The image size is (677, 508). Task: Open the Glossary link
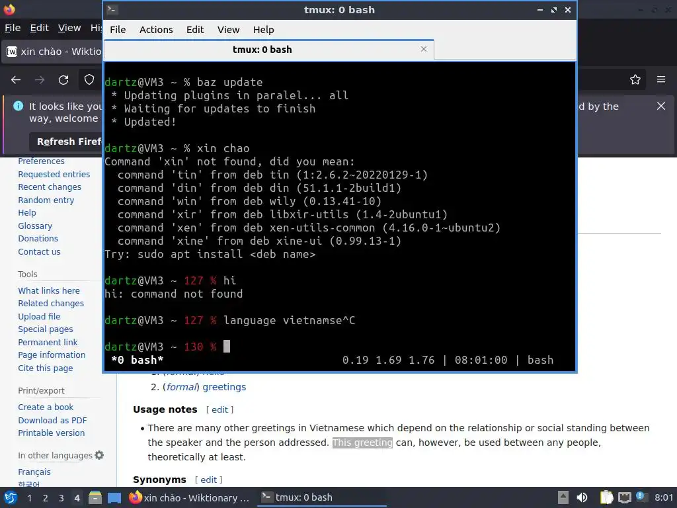click(x=35, y=226)
